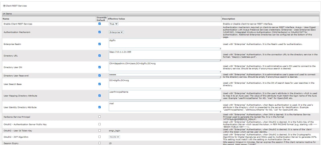Select the User Search Base row name

[12, 84]
